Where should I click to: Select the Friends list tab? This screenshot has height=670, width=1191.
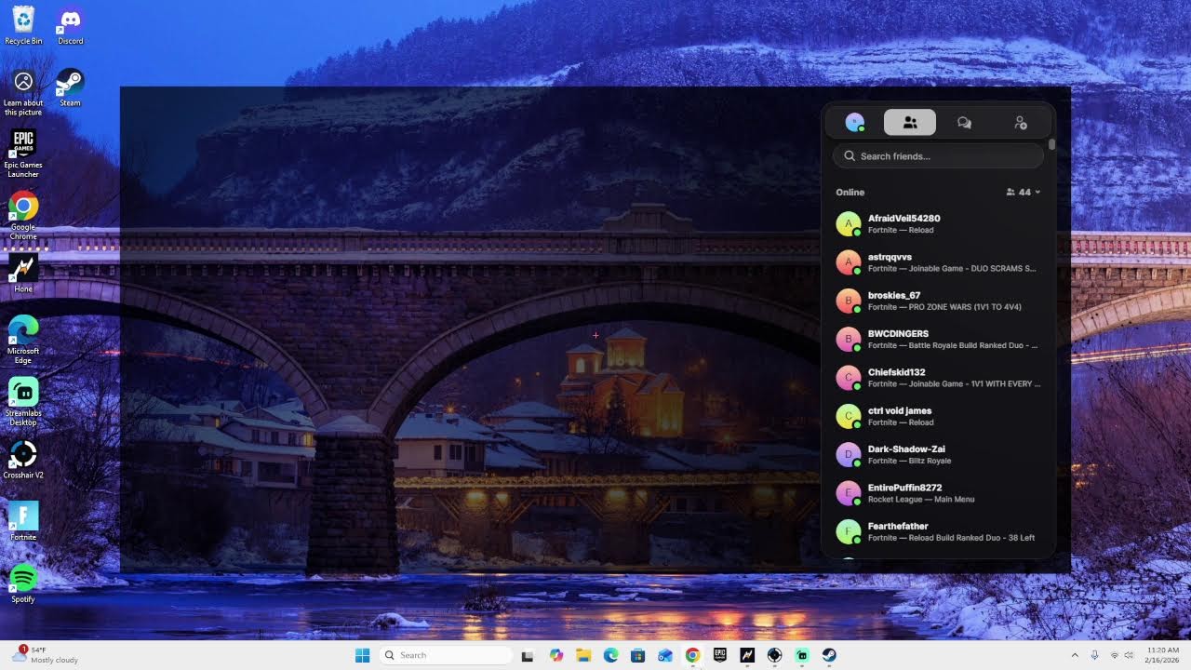[910, 123]
